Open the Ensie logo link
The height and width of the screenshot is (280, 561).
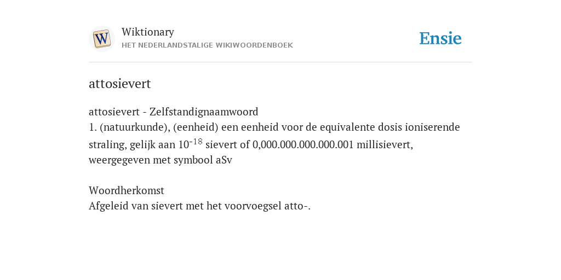[x=440, y=38]
